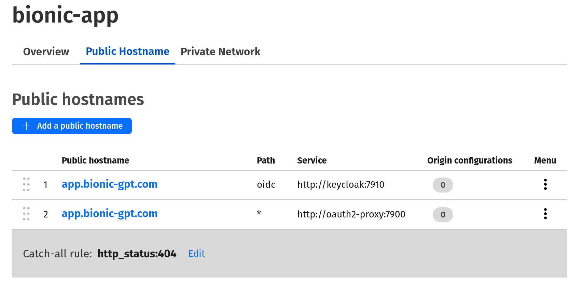Click the Service column header
Viewport: 583px width, 298px height.
click(312, 160)
